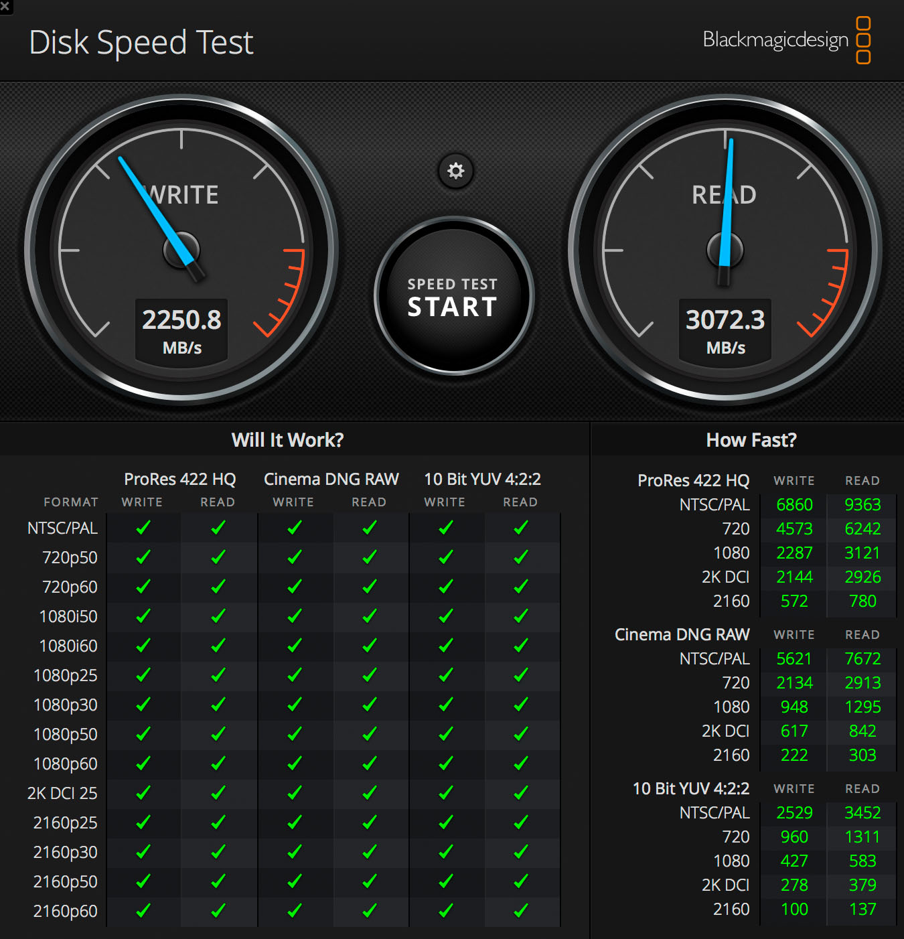Select the How Fast? heading
904x939 pixels.
[x=751, y=440]
